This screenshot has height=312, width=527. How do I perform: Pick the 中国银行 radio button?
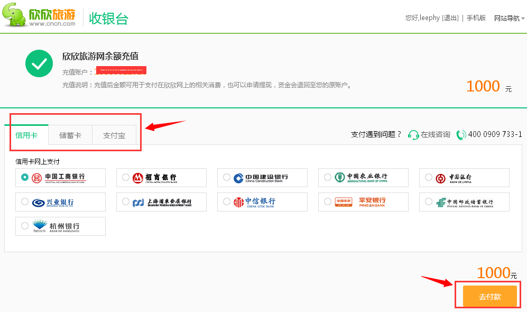pos(429,177)
